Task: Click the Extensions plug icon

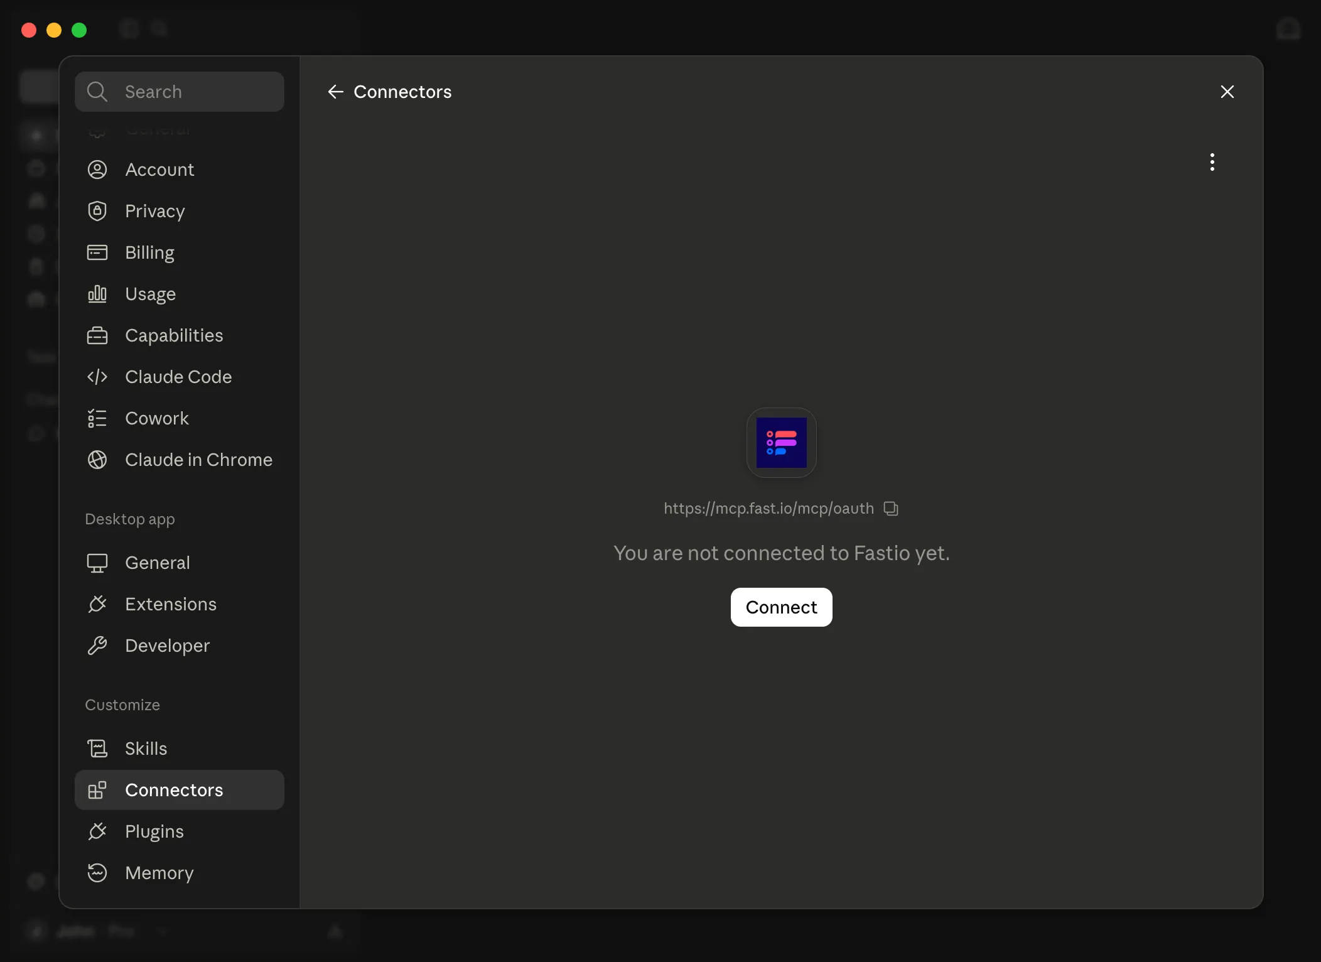Action: 97,604
